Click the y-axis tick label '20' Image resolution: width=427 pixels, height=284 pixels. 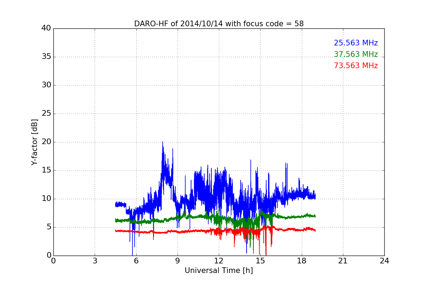point(46,142)
